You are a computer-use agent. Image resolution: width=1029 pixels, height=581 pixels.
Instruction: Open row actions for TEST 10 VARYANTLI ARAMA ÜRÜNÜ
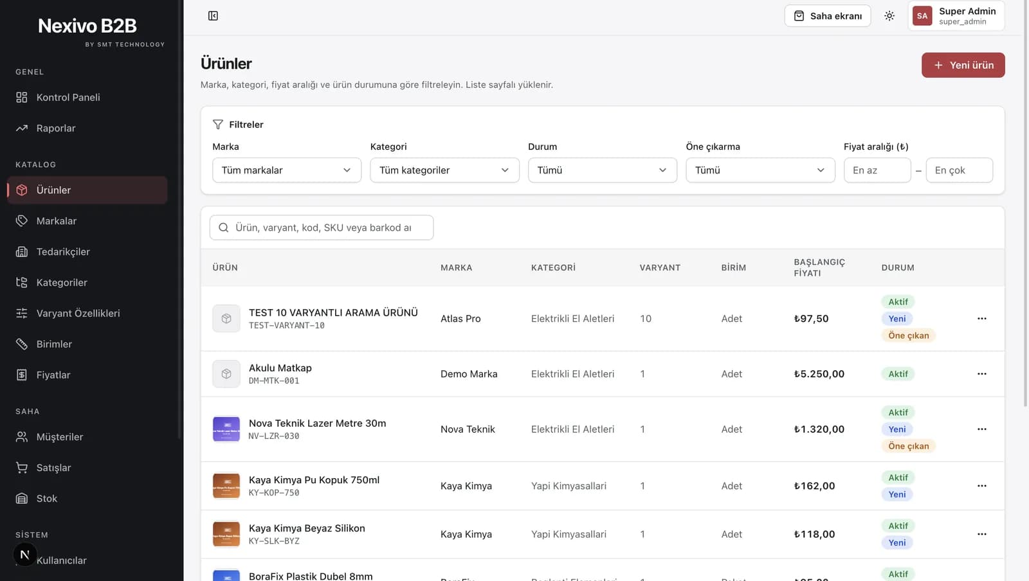[x=981, y=318]
